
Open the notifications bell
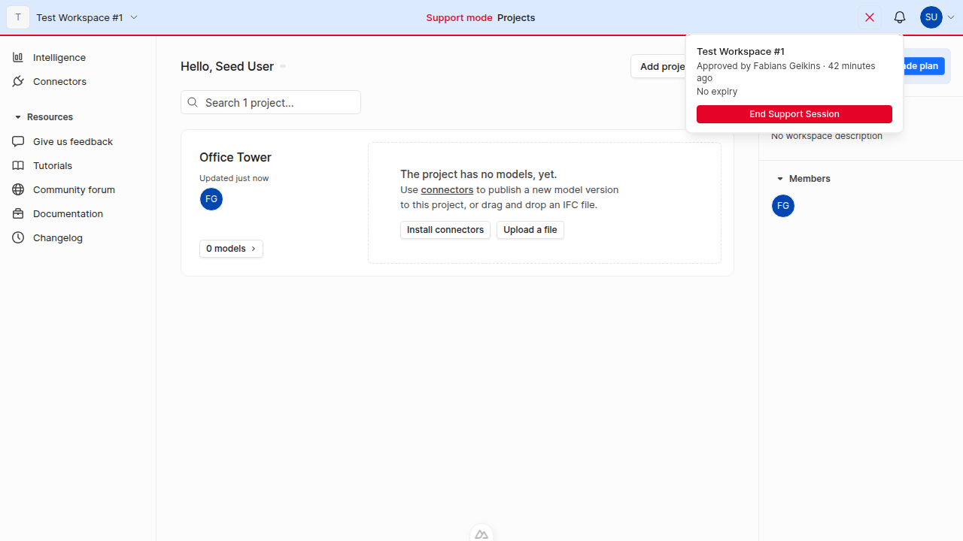coord(899,17)
